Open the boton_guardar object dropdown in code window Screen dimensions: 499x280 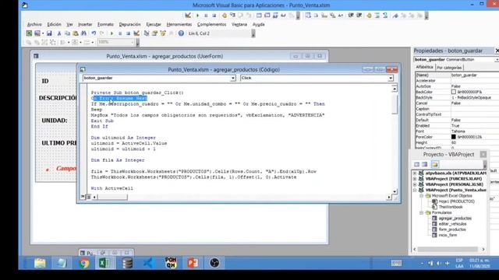[233, 78]
